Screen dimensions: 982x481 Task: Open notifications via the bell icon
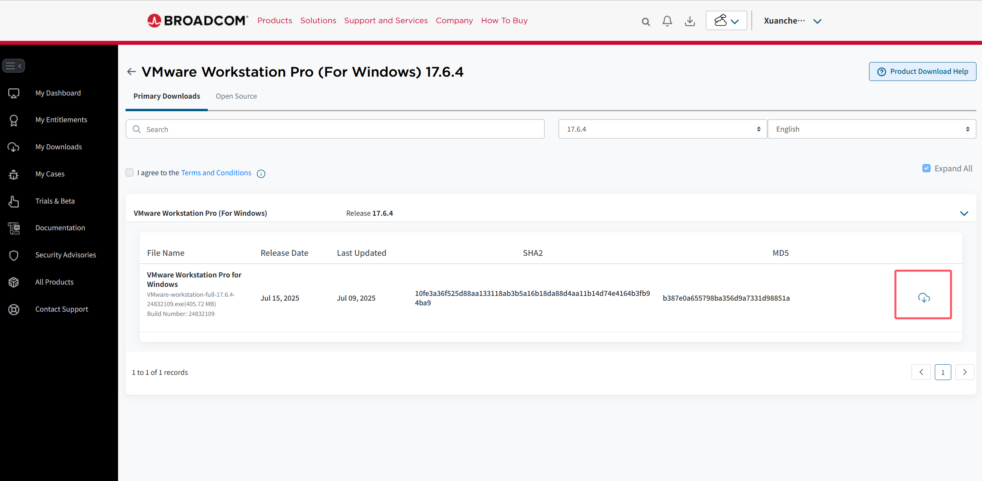(x=667, y=21)
